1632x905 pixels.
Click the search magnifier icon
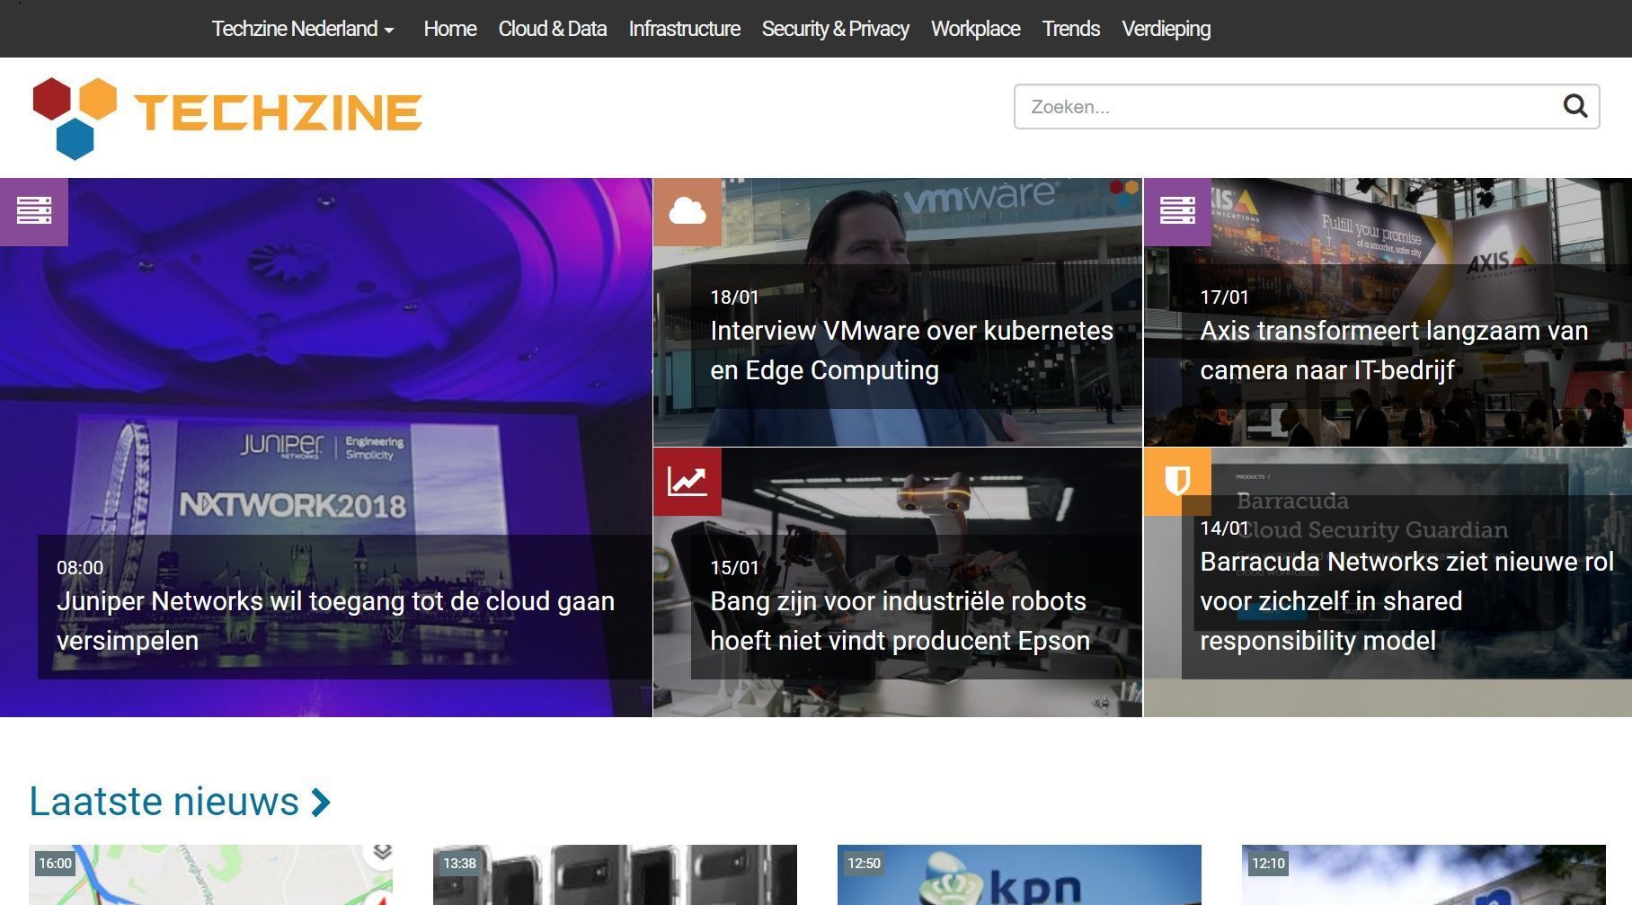[1574, 106]
